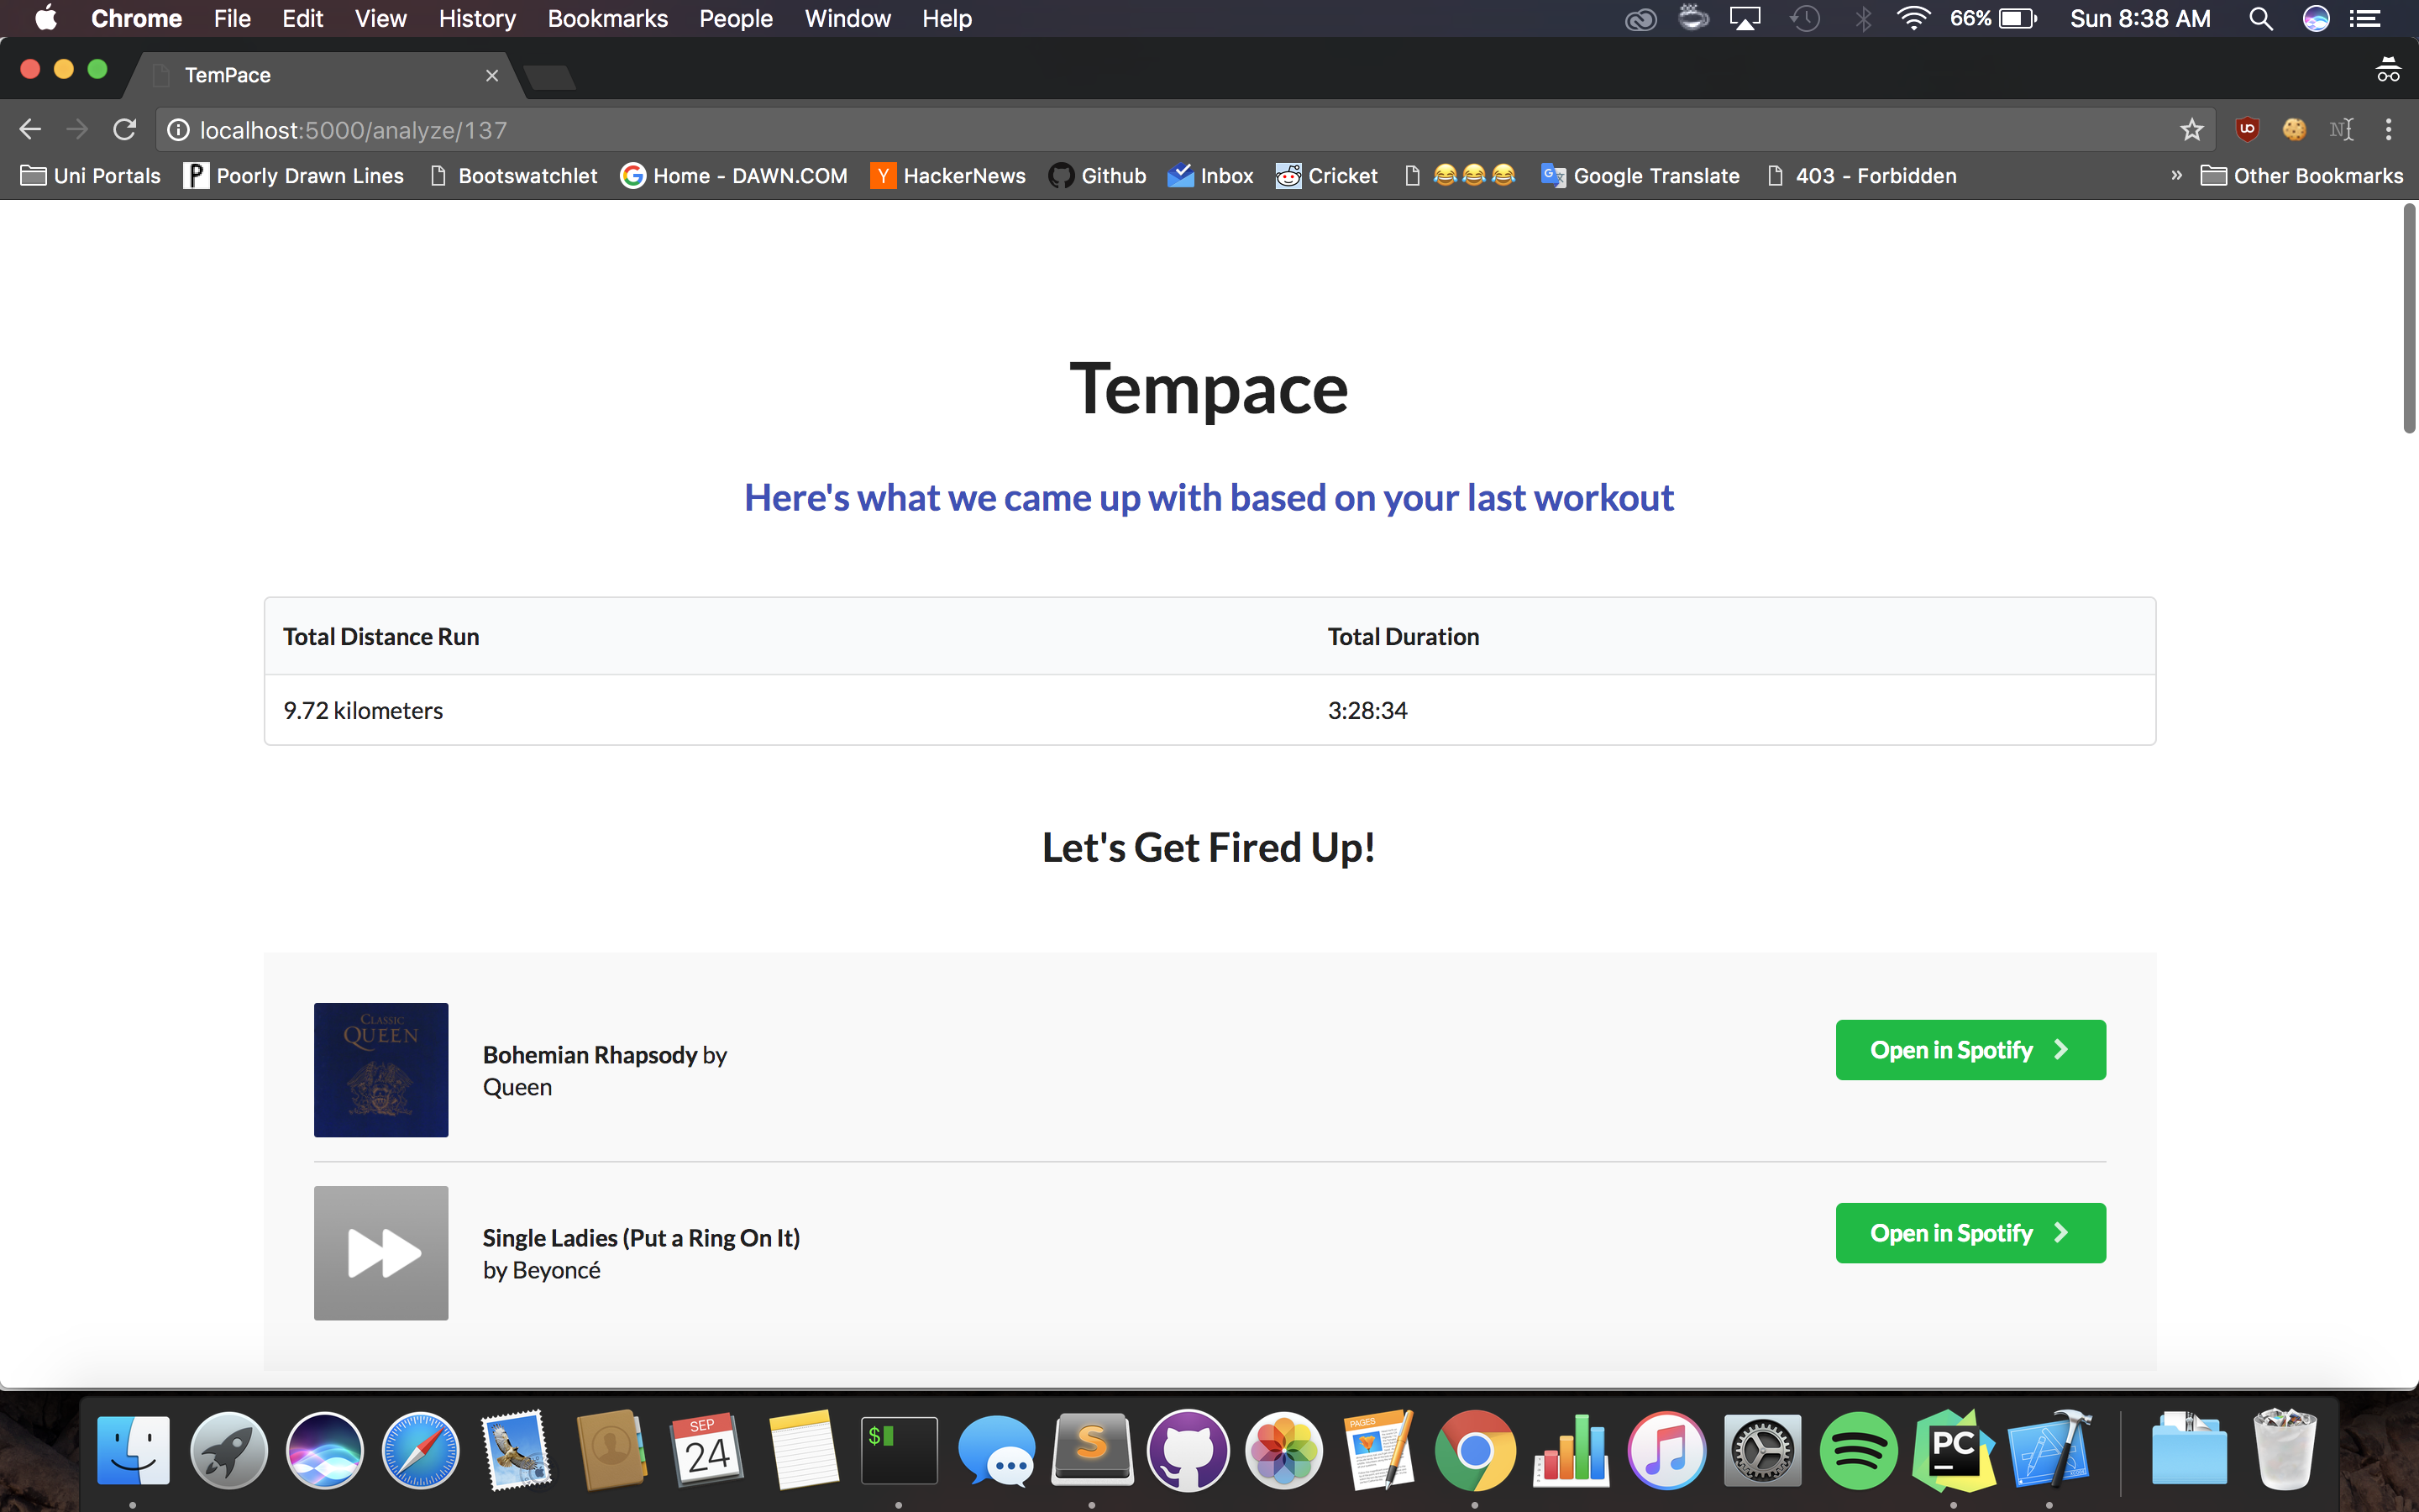Open the Bookmarks menu
The height and width of the screenshot is (1512, 2419).
coord(606,19)
